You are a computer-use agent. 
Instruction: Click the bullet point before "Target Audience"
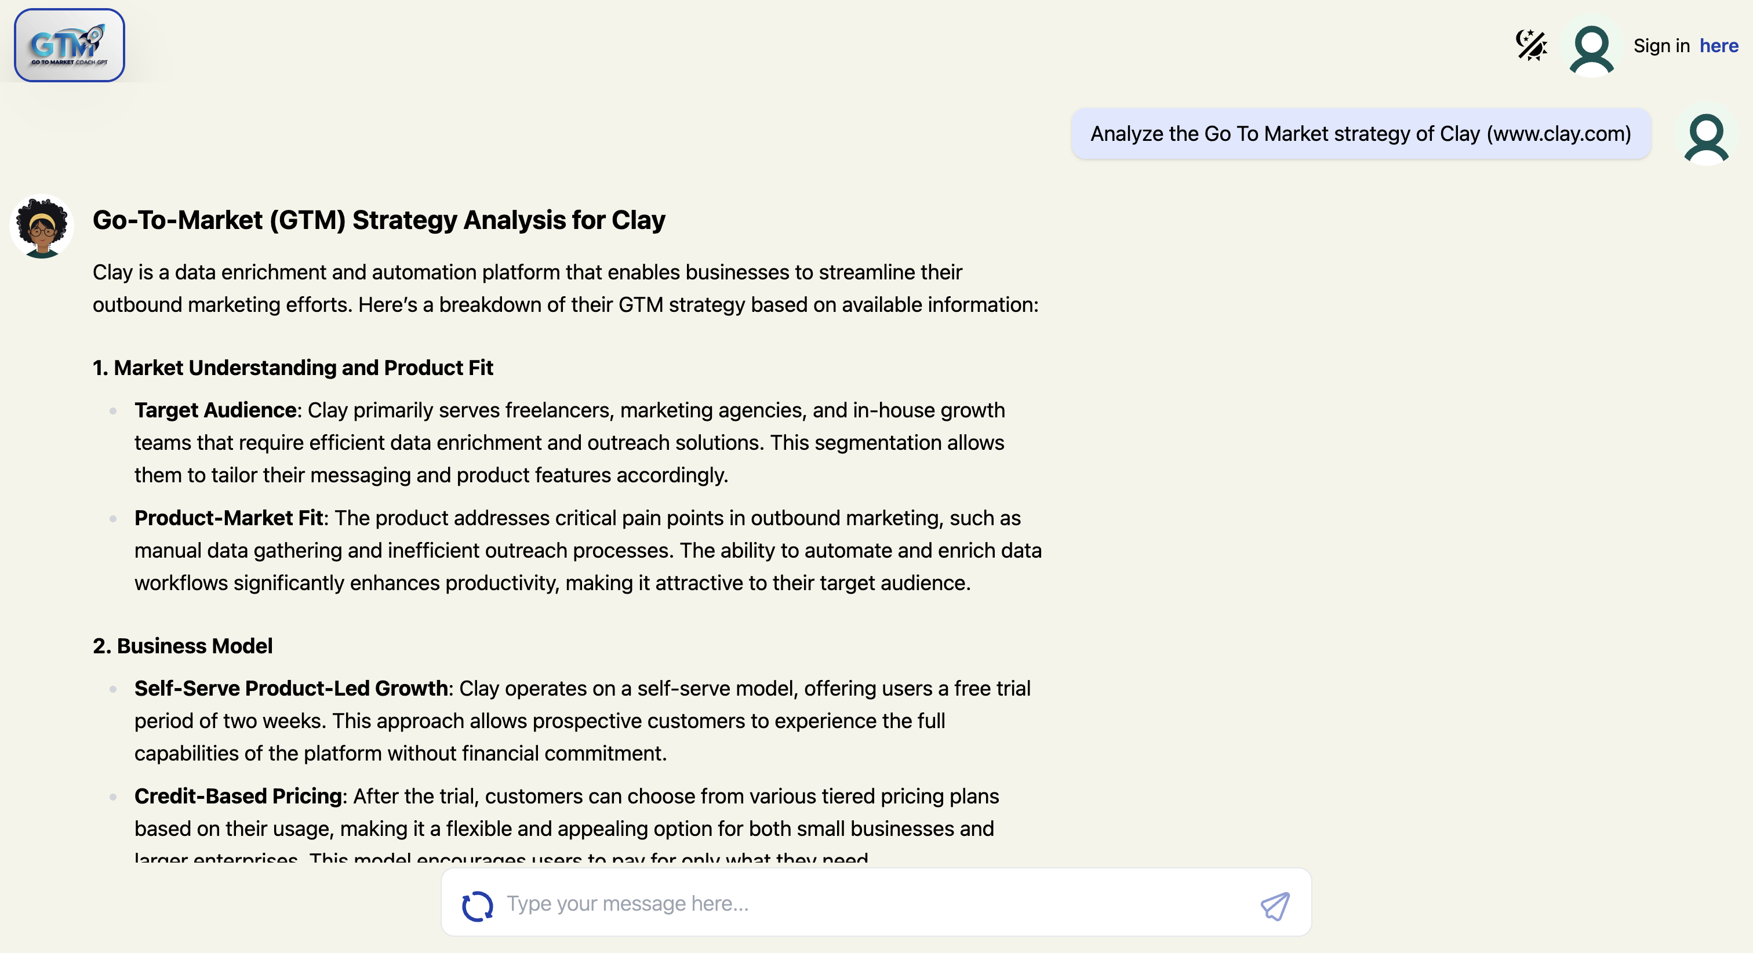[x=113, y=410]
